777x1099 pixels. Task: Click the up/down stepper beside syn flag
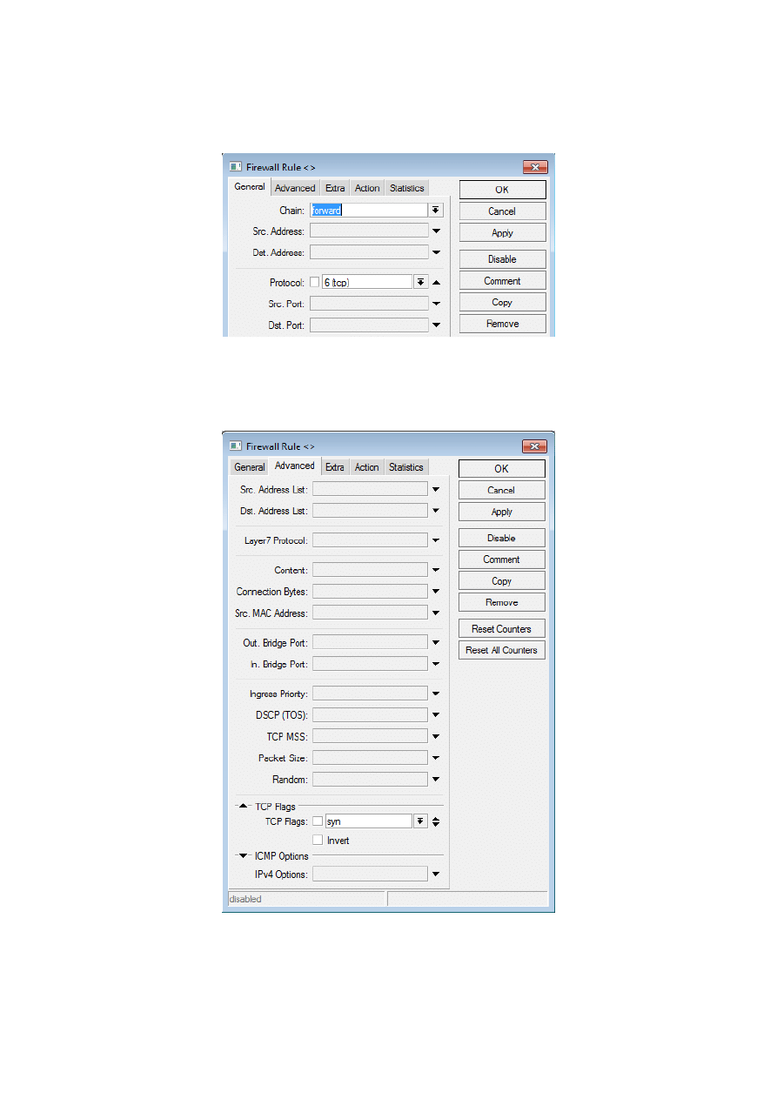click(x=436, y=821)
